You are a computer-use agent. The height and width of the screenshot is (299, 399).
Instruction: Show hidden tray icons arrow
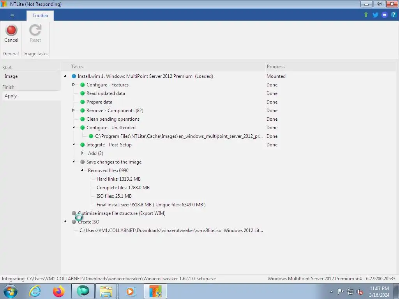tap(331, 292)
